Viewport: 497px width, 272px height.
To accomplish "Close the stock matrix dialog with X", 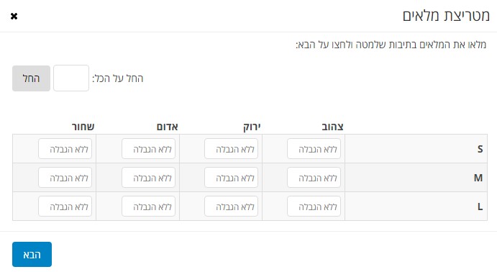I will [x=14, y=16].
